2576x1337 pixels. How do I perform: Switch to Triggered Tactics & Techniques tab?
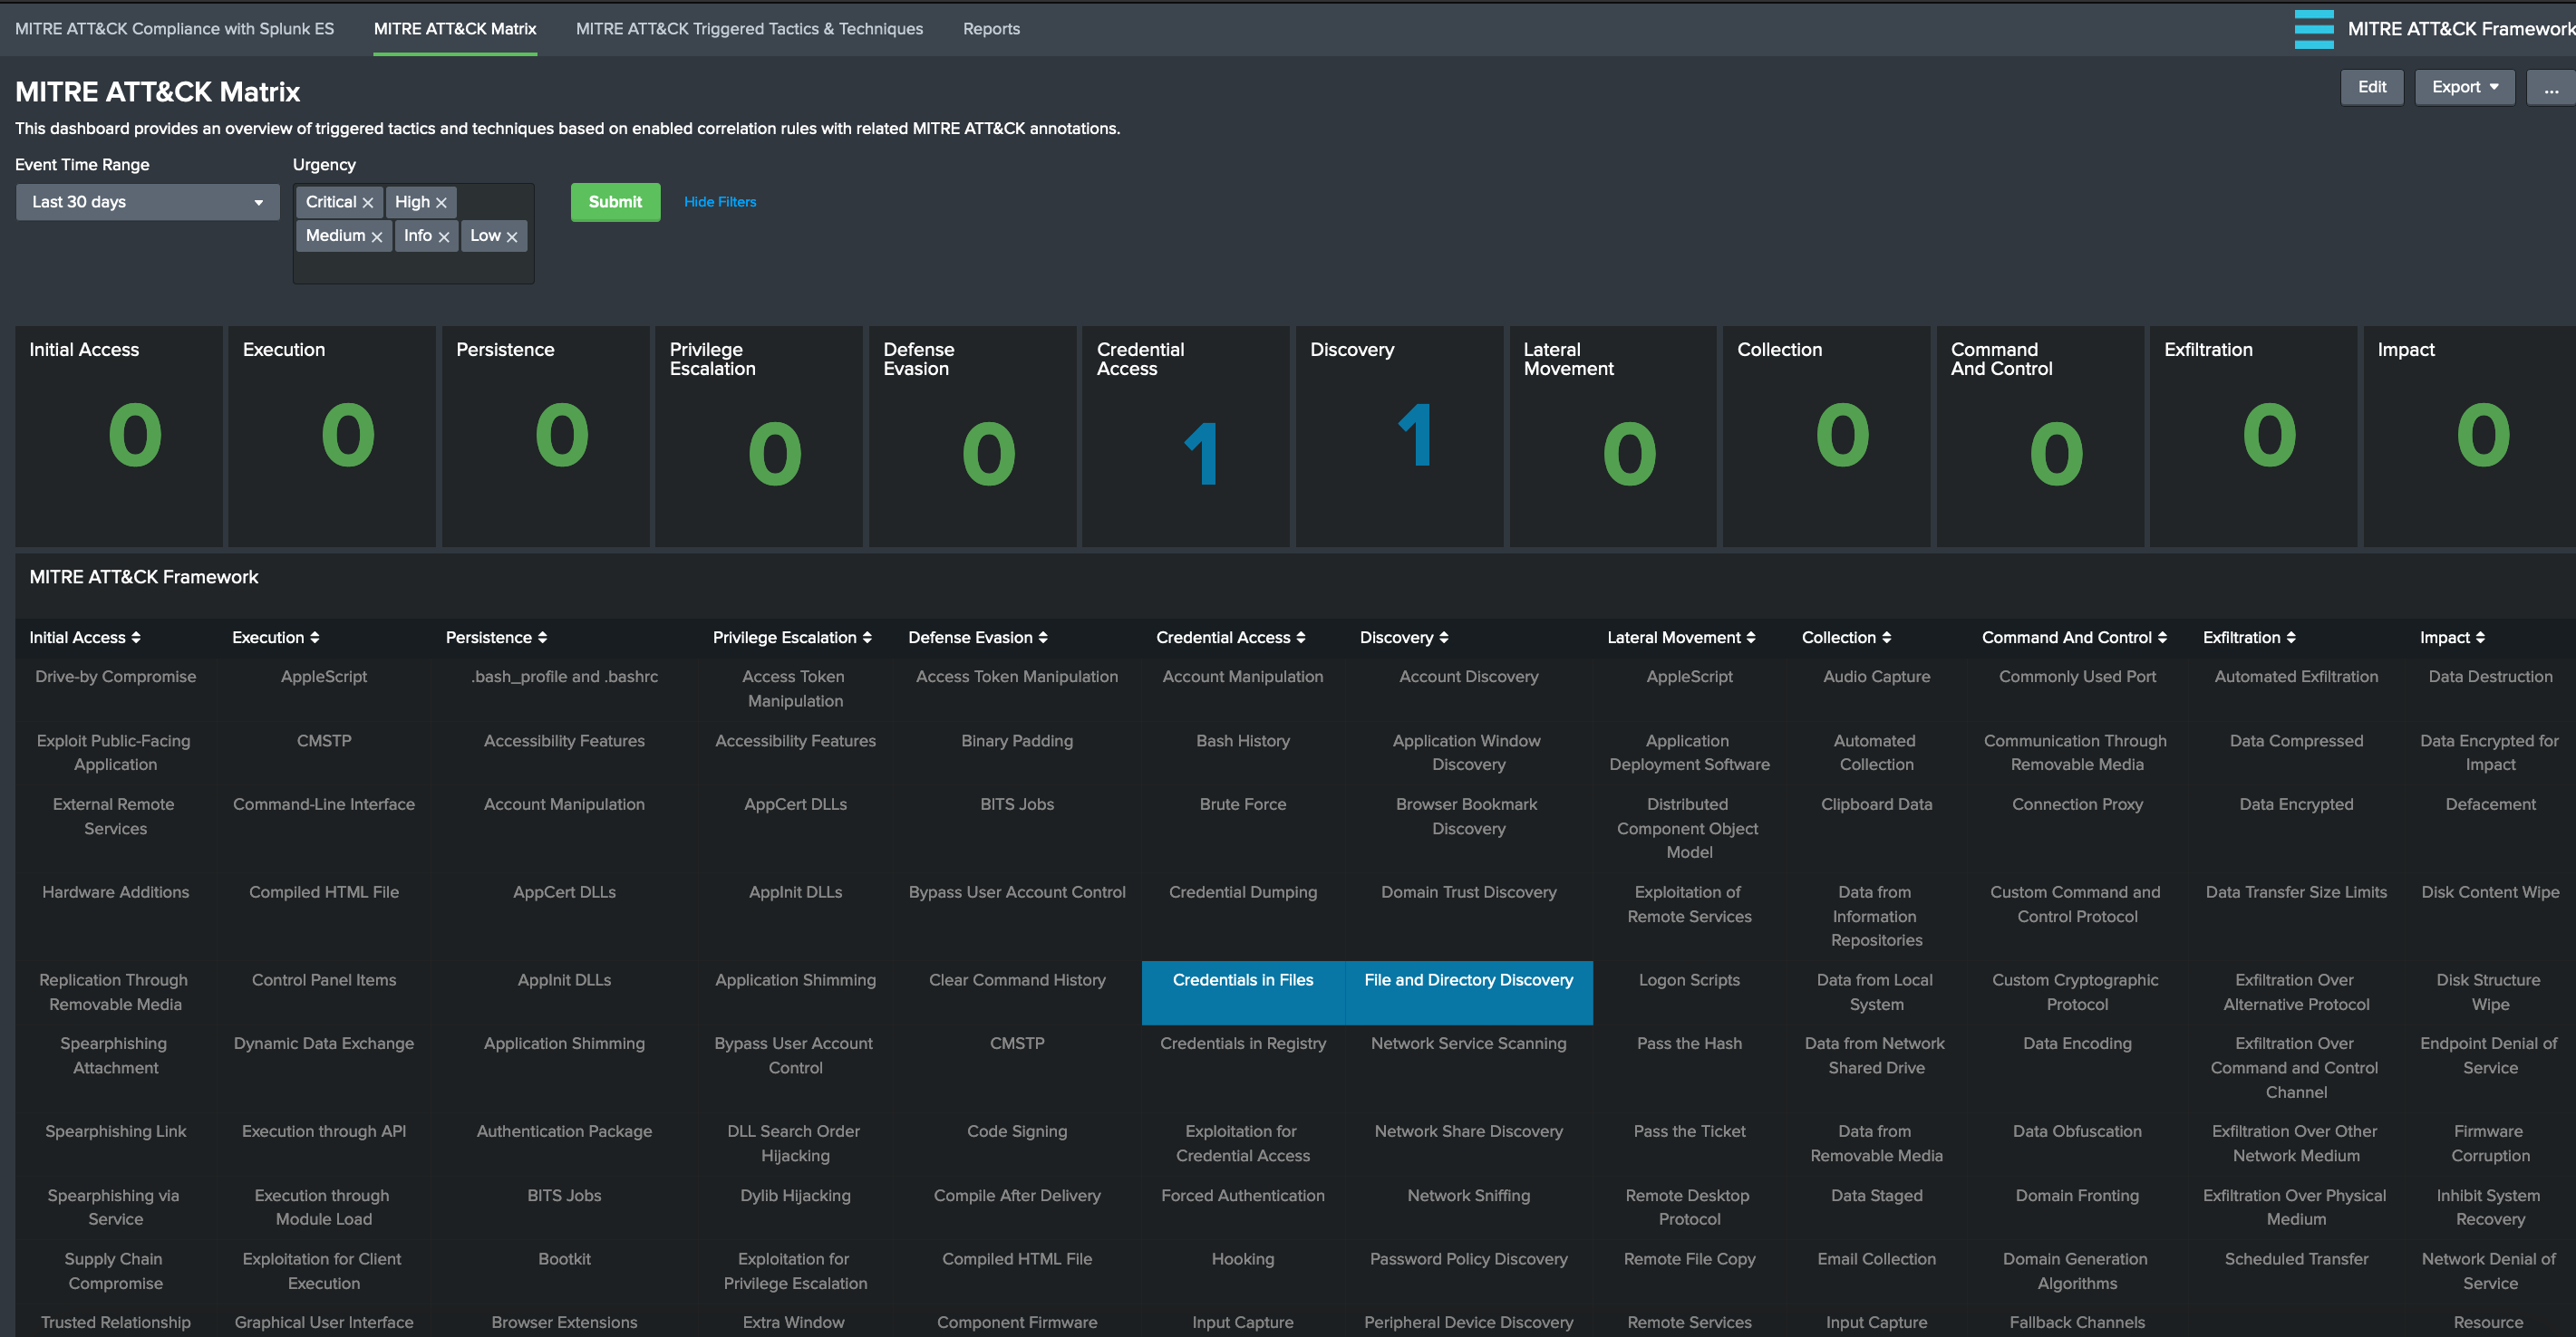pyautogui.click(x=749, y=29)
